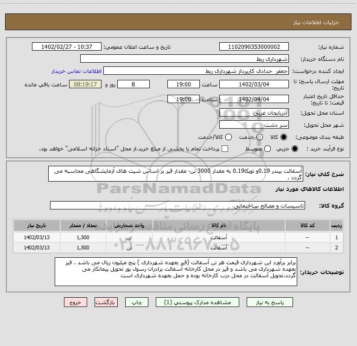Toggle the اسناد خزانه اسلامی payment checkbox

(x=225, y=149)
